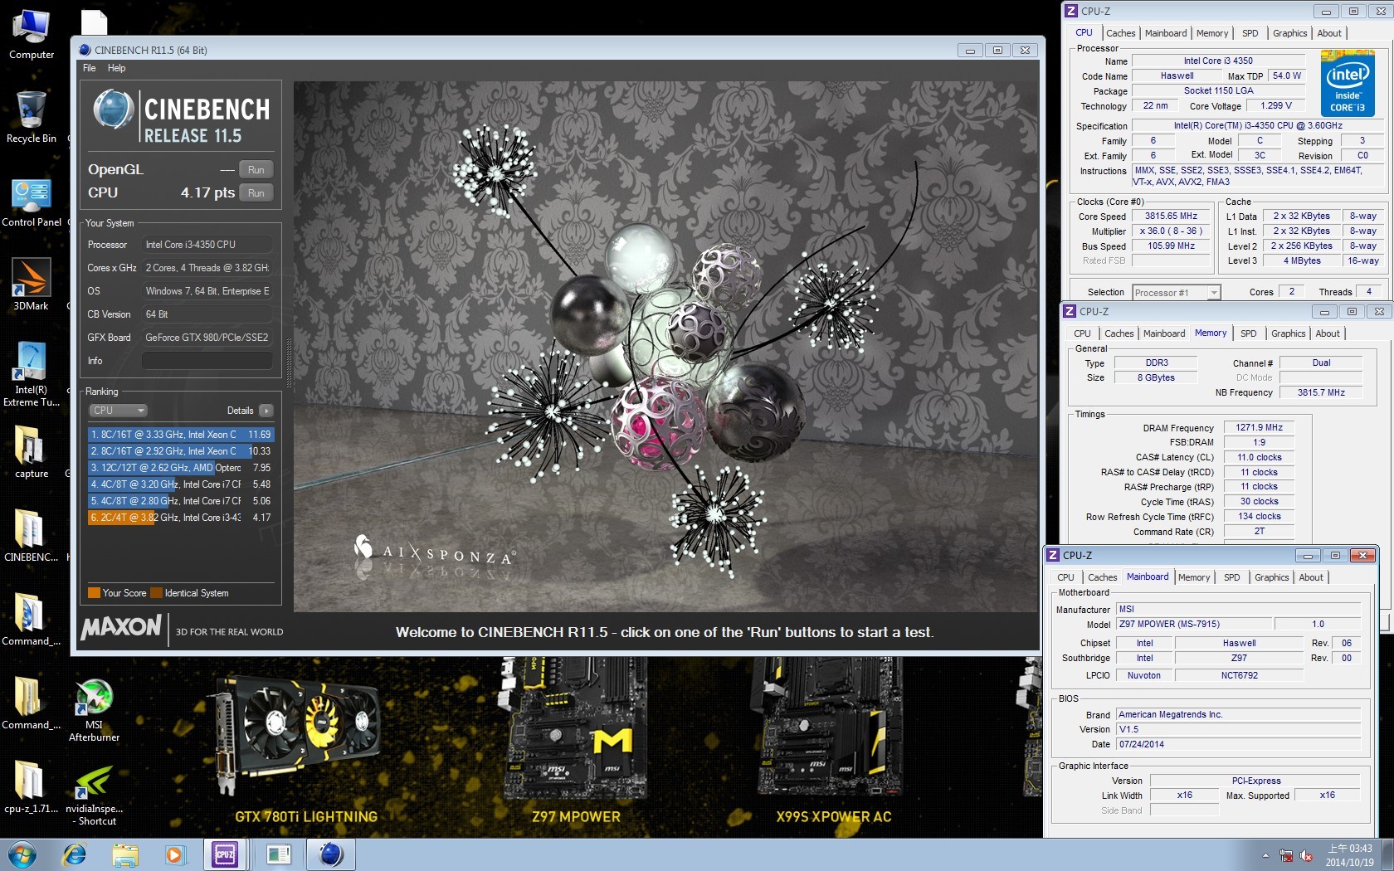Click the Your Score orange legend swatch
The width and height of the screenshot is (1394, 871).
[x=95, y=593]
